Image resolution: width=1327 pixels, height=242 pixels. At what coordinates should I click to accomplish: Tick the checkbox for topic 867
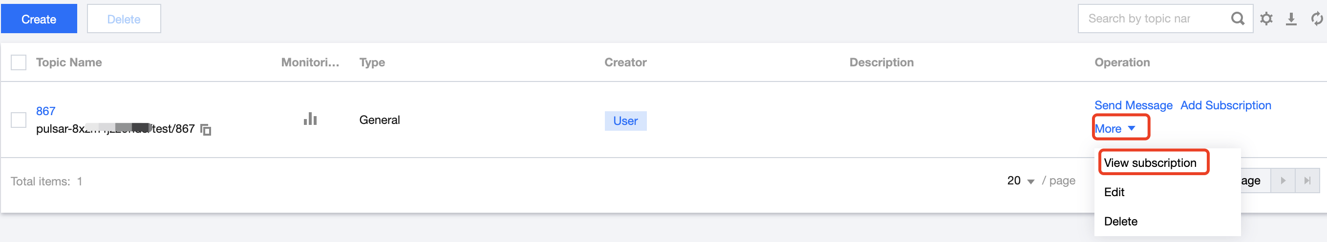tap(19, 120)
